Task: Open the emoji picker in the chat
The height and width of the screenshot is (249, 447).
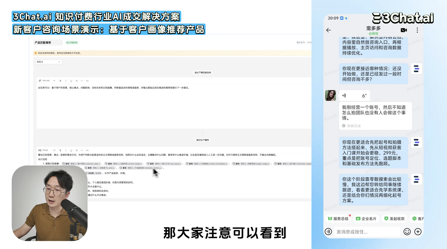Action: click(407, 232)
